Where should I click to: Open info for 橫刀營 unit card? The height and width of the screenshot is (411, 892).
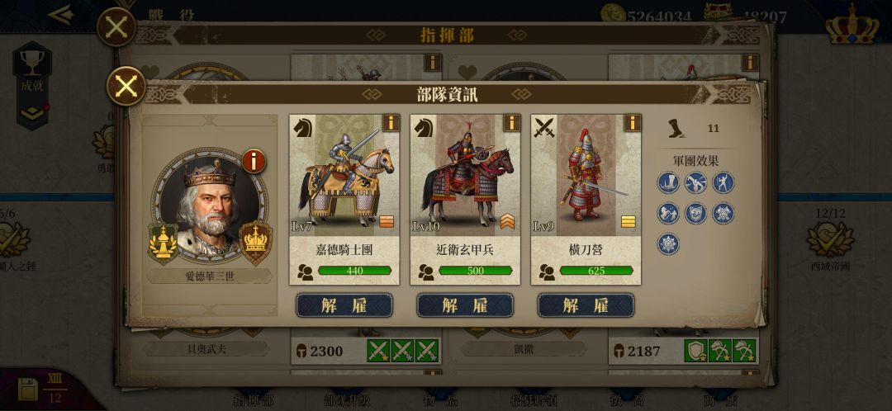632,123
